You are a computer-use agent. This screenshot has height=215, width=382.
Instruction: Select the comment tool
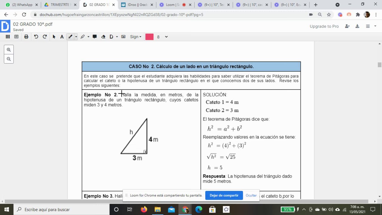point(95,37)
